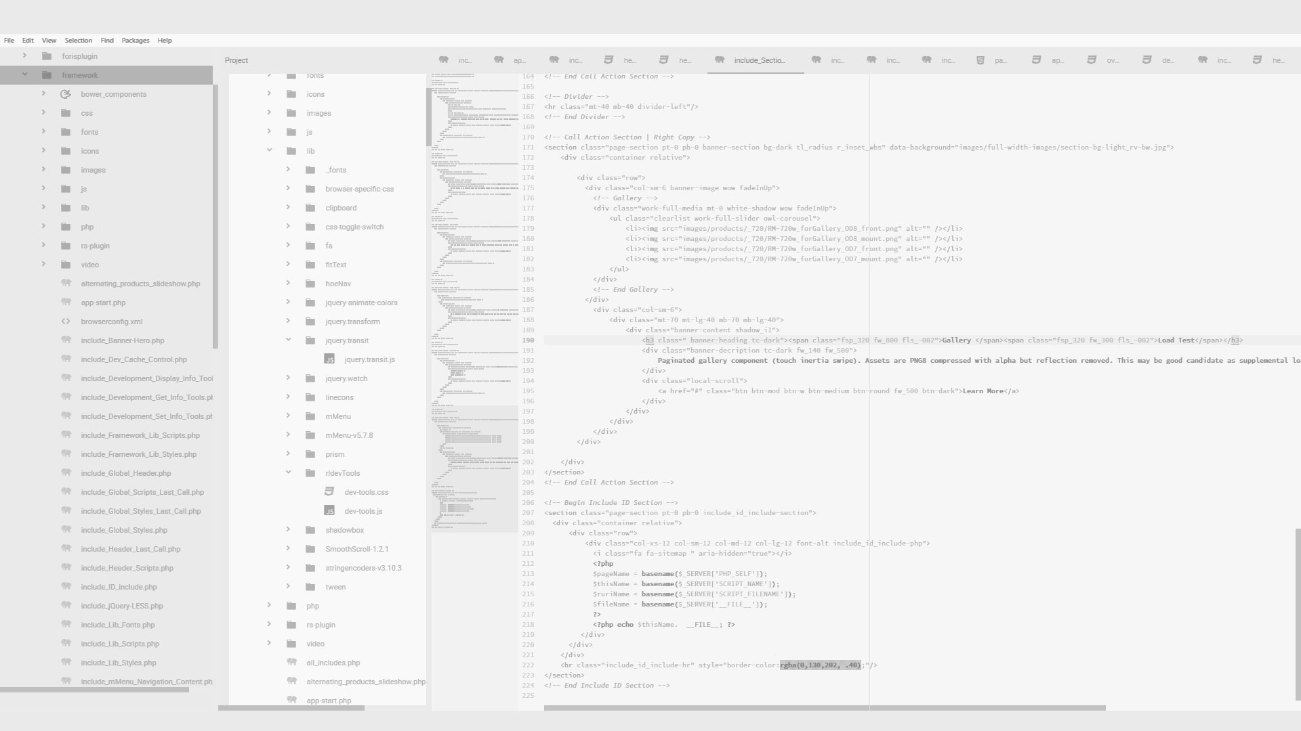Collapse the rldevTools folder arrow
The height and width of the screenshot is (731, 1301).
coord(288,472)
